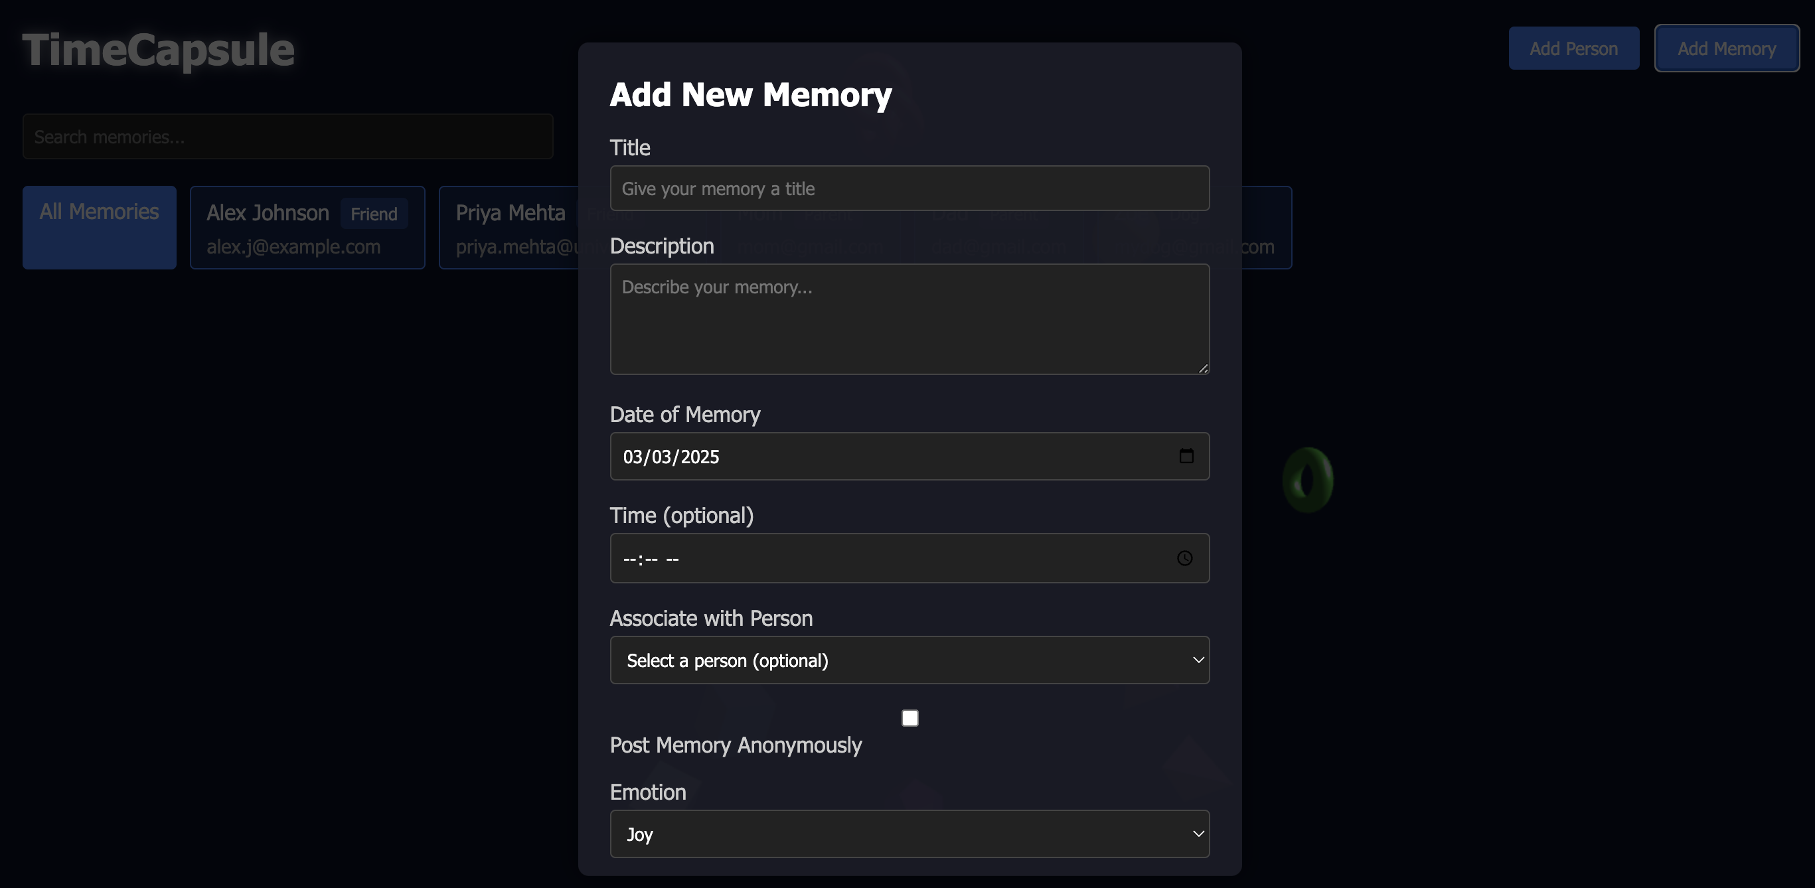Click the Add New Memory heading
The image size is (1815, 888).
coord(750,94)
